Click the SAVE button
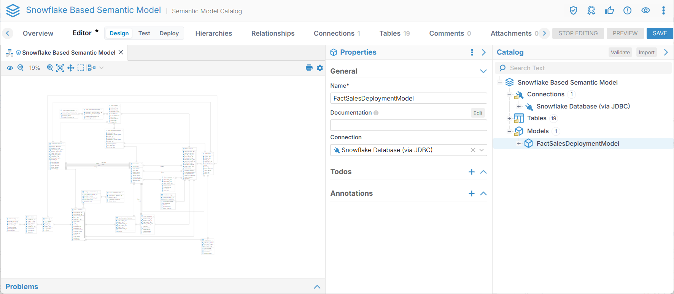Screen dimensions: 674x294 tap(660, 33)
